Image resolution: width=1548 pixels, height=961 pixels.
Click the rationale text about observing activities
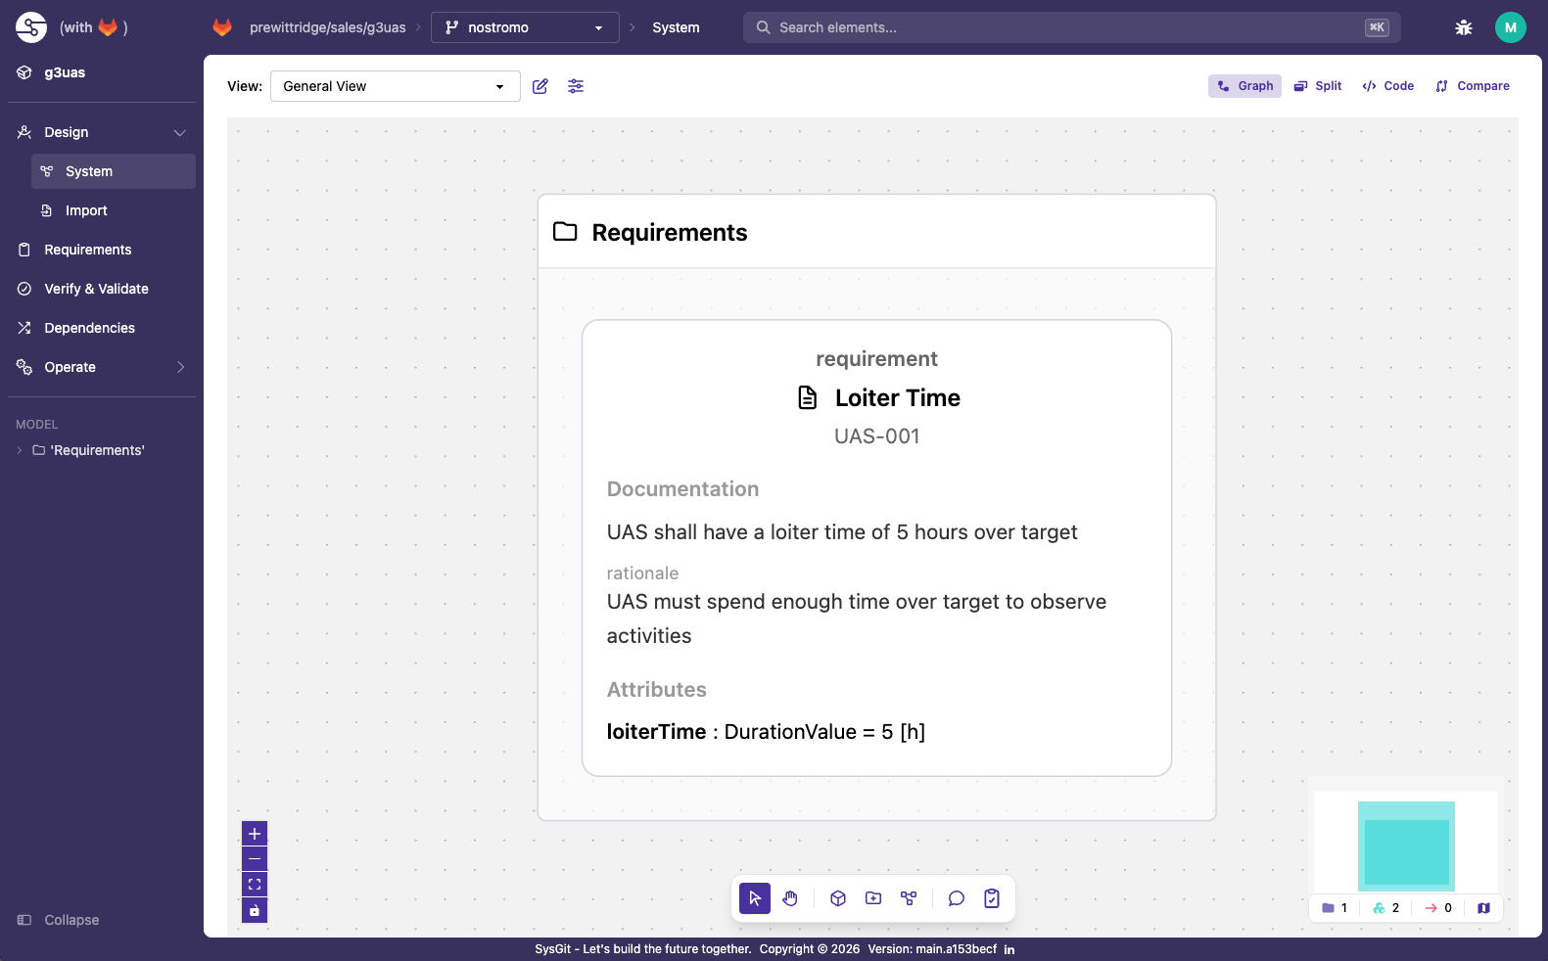coord(857,618)
